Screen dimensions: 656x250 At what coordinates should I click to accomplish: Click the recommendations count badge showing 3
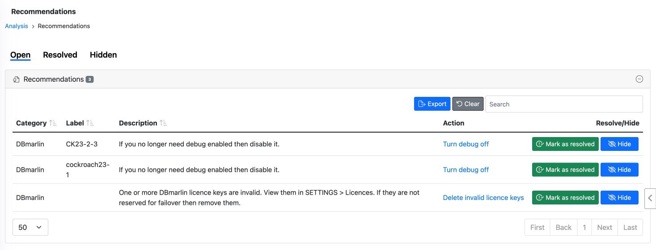[89, 79]
